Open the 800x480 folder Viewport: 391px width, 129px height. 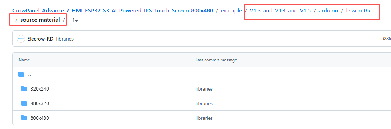tap(40, 118)
